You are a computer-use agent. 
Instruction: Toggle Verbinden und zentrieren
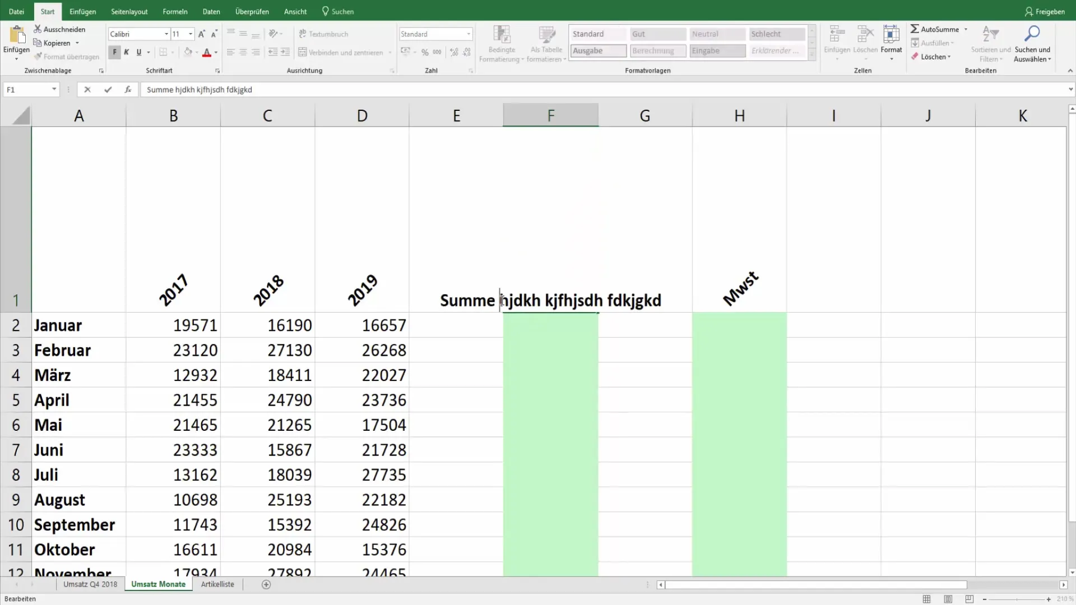pos(341,53)
